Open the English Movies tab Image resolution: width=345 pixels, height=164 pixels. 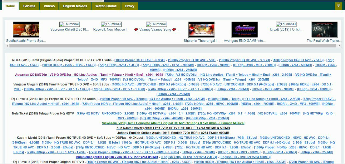[75, 6]
